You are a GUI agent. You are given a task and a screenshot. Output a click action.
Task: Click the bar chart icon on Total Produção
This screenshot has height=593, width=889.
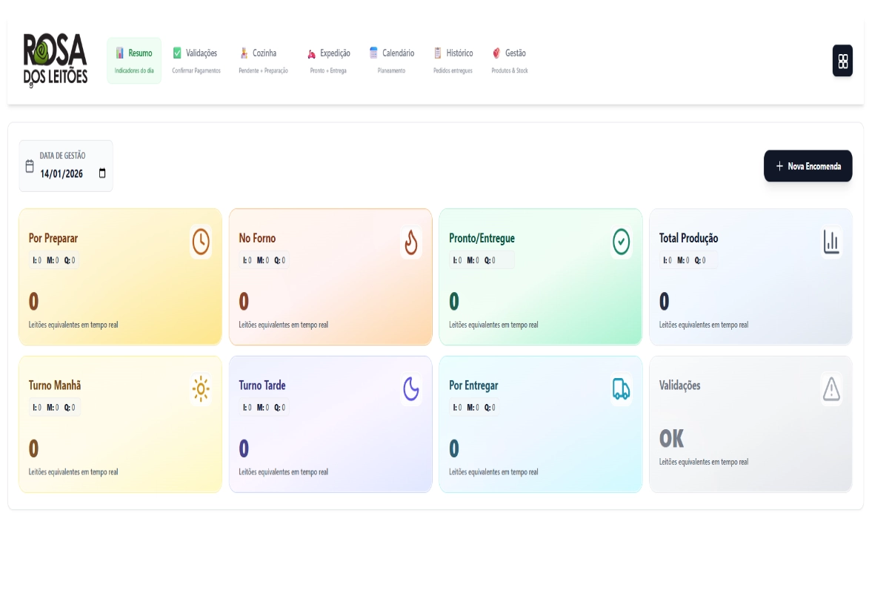point(831,242)
